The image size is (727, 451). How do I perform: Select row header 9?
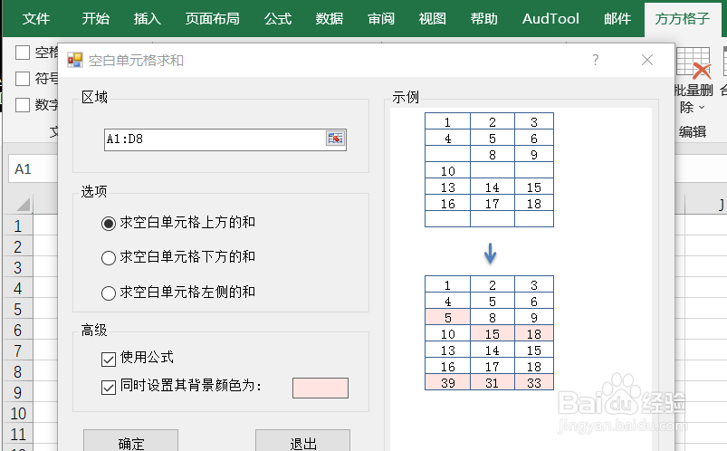tap(17, 393)
